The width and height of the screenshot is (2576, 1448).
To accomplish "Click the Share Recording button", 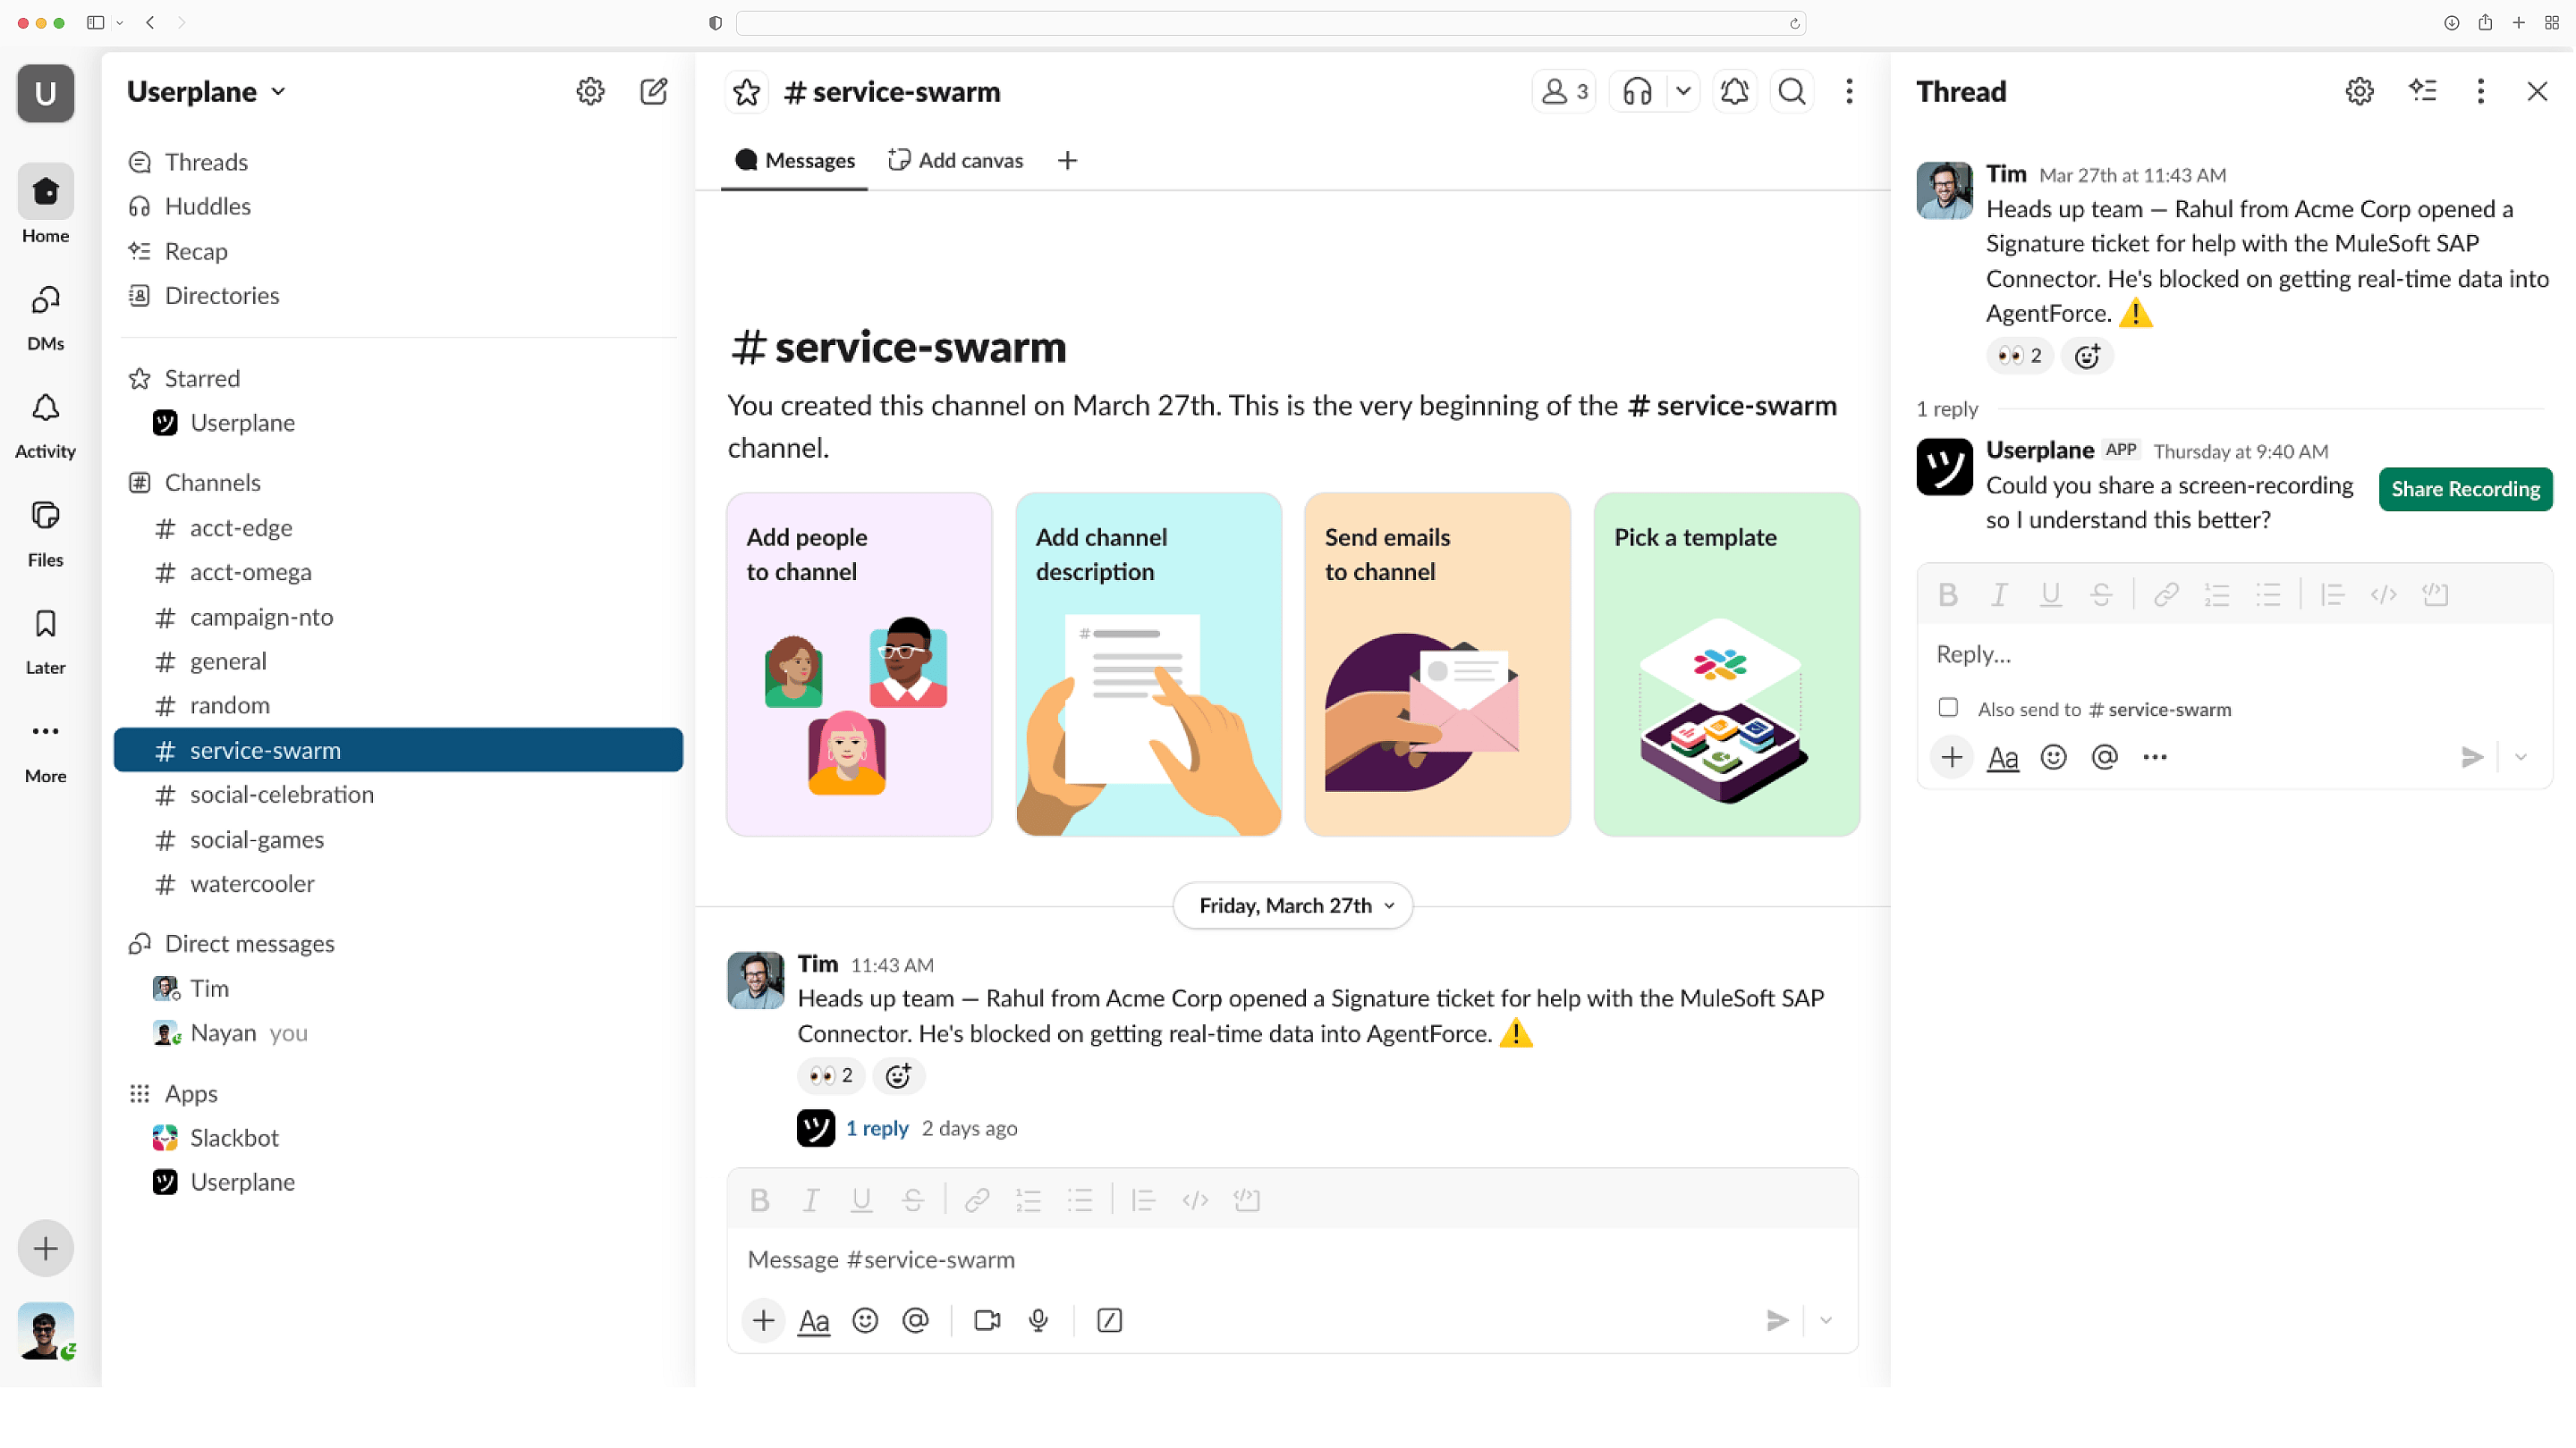I will coord(2465,489).
